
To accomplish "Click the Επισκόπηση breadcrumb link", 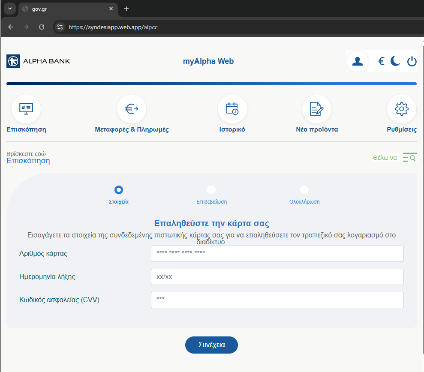I will point(28,161).
